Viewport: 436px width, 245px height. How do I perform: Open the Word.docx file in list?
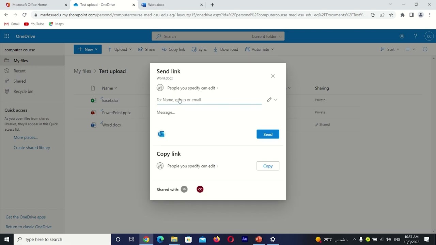(x=111, y=125)
